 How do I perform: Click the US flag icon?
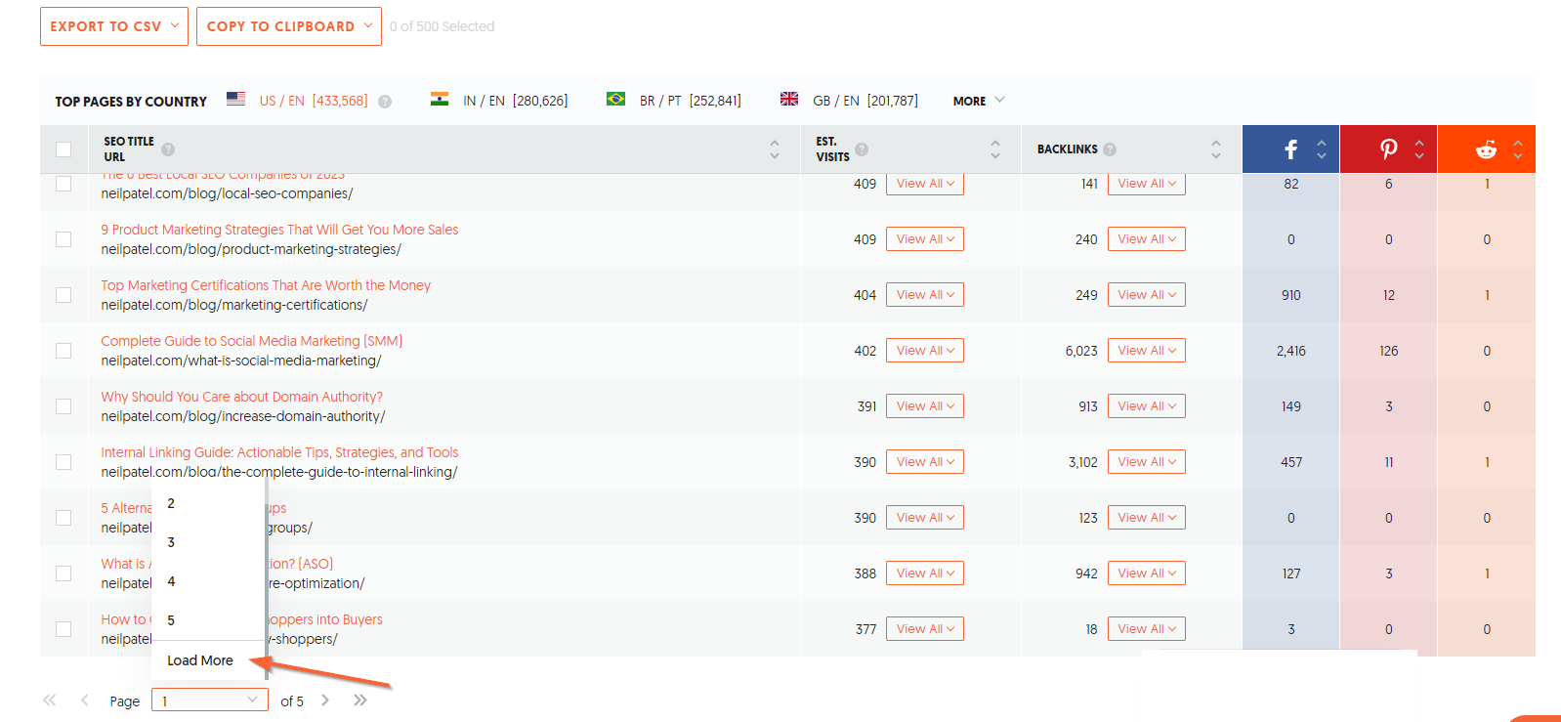click(235, 99)
